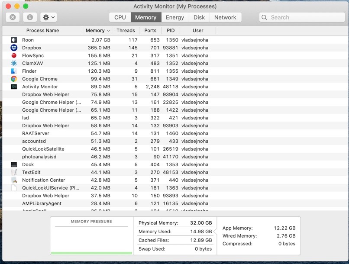This screenshot has width=349, height=264.
Task: Select the Activity Monitor process name
Action: click(x=40, y=87)
